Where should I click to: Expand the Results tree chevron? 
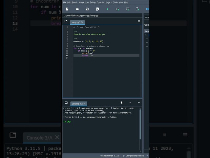(x=146, y=35)
